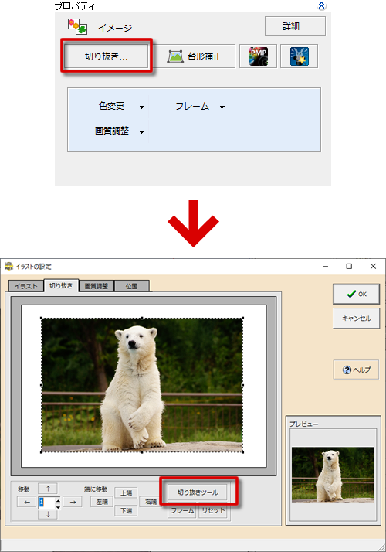
Task: Open ヘルプ with the question icon
Action: pyautogui.click(x=356, y=370)
